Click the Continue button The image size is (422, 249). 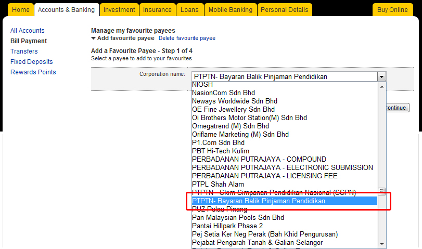[398, 108]
